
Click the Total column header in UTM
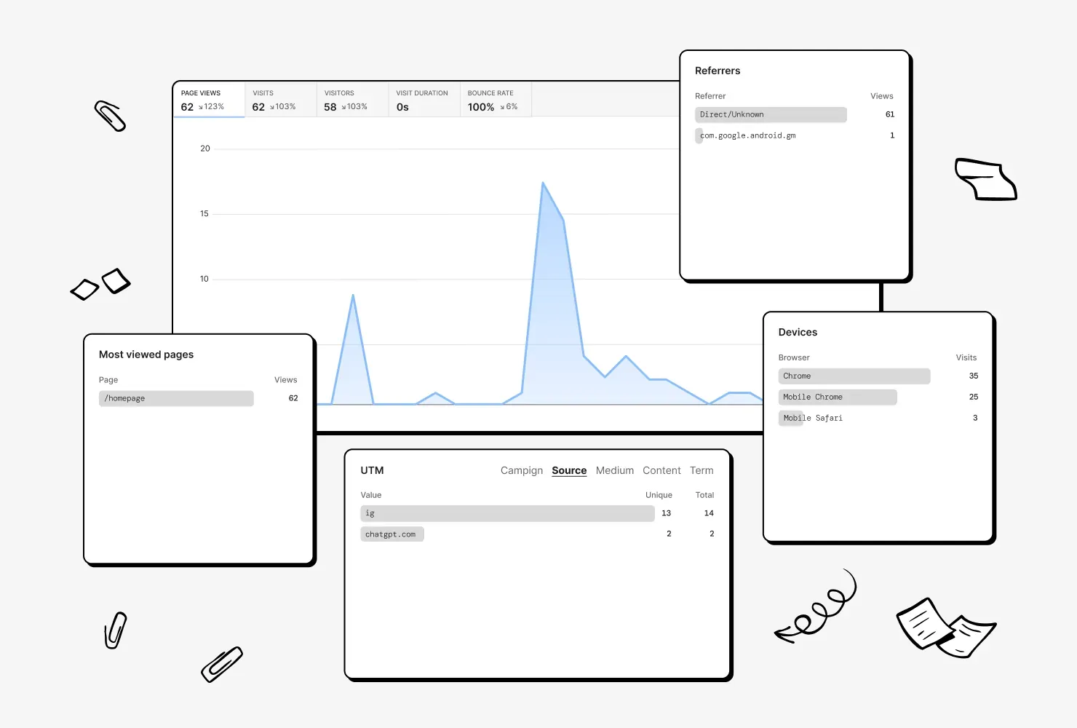pyautogui.click(x=704, y=495)
